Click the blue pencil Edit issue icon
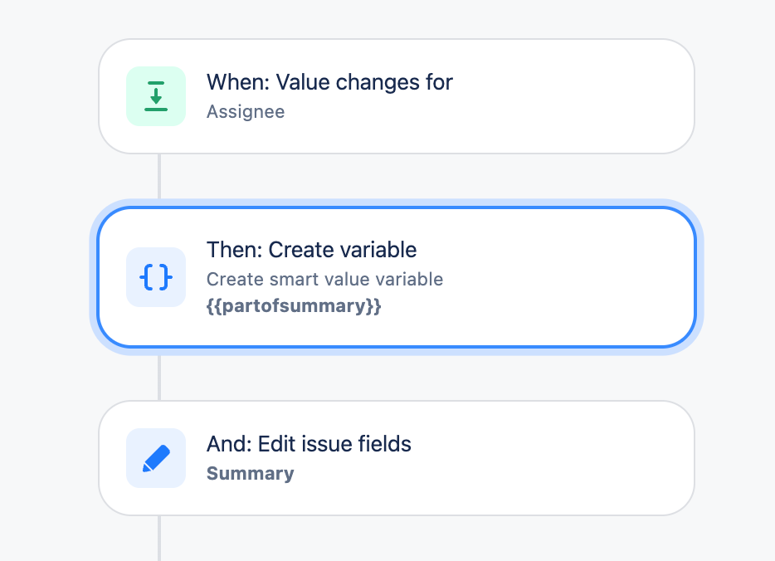The height and width of the screenshot is (561, 775). [x=156, y=458]
